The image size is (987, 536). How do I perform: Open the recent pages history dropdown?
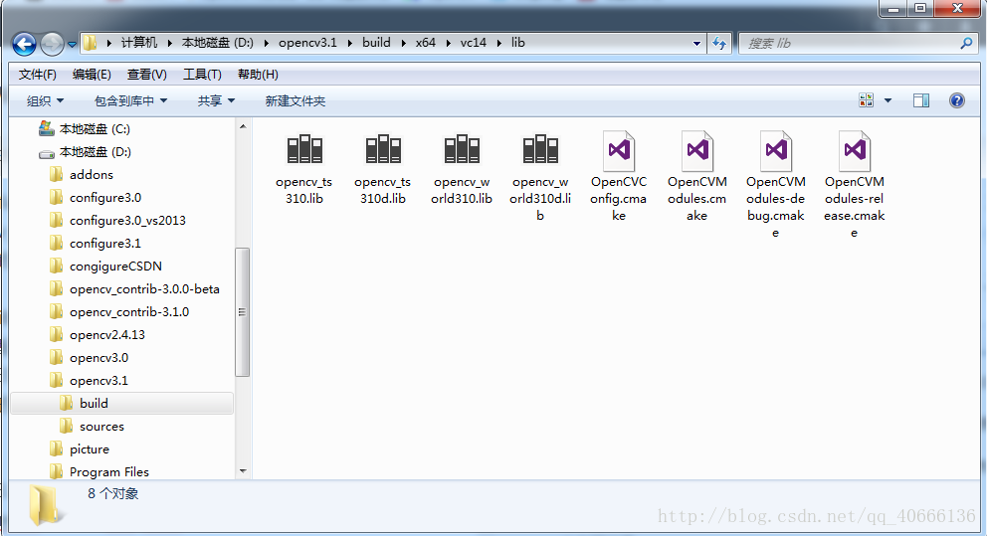coord(72,45)
